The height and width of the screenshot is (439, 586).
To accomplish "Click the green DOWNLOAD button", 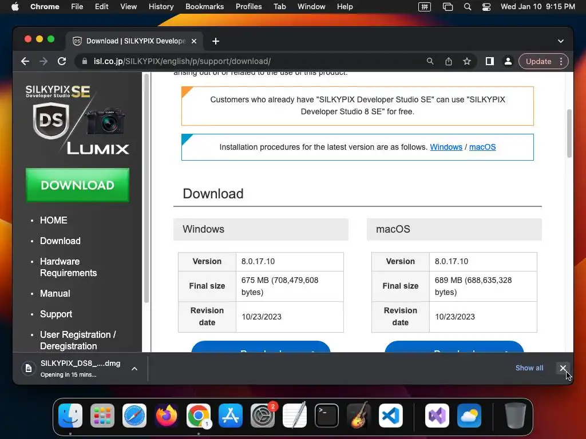I will click(x=77, y=185).
